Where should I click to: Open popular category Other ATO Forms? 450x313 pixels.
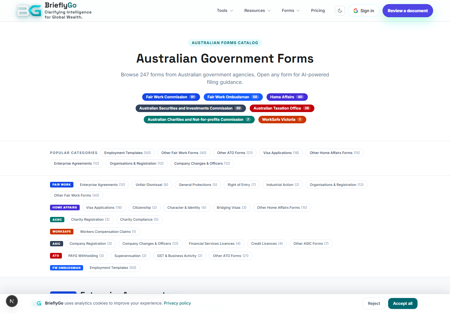[235, 153]
